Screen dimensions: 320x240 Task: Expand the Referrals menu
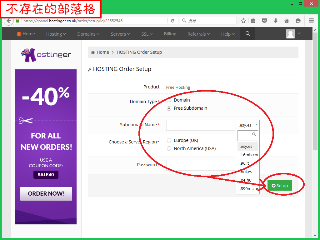tap(198, 34)
